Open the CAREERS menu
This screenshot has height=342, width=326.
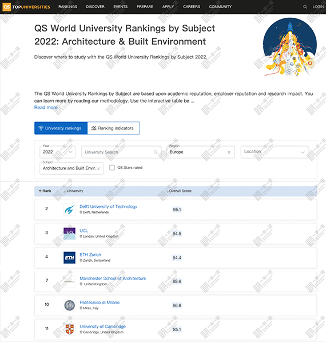(192, 7)
